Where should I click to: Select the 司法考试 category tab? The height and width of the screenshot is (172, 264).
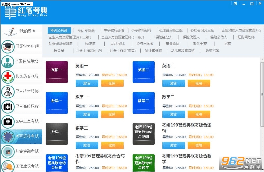click(117, 44)
